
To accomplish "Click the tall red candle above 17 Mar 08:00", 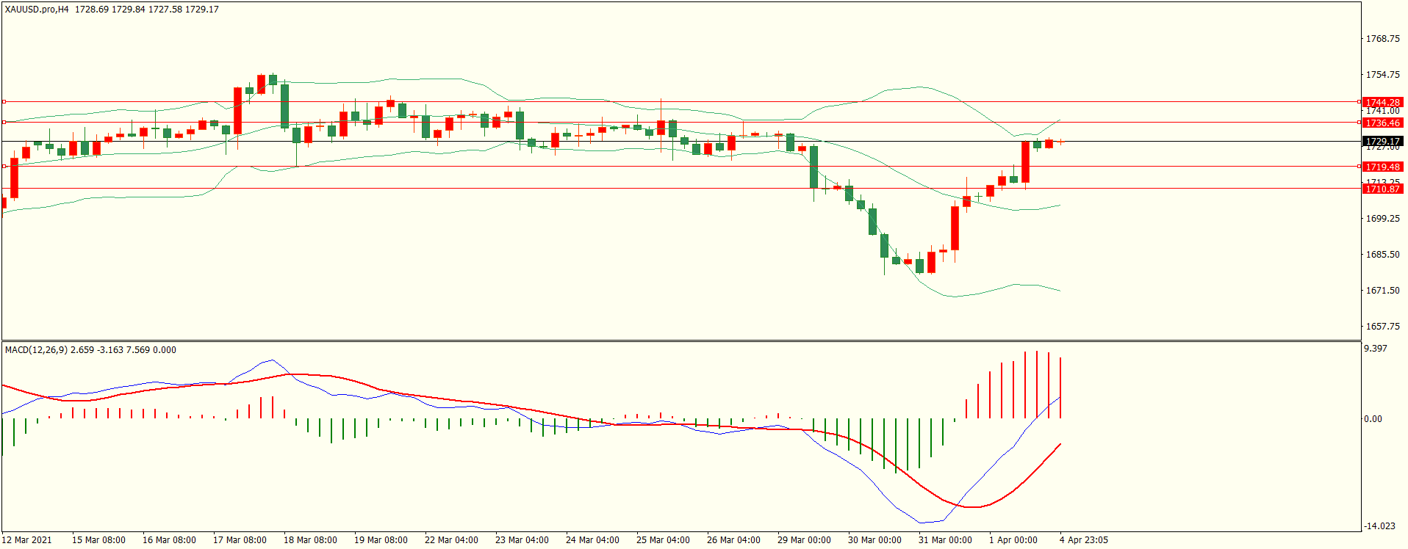I will pyautogui.click(x=237, y=111).
